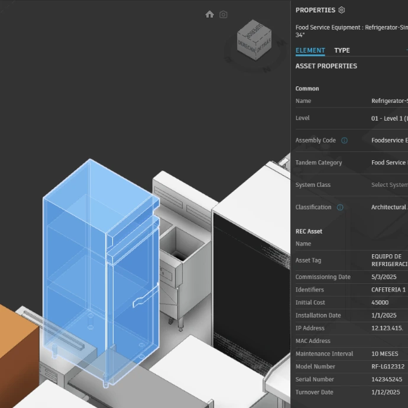
Task: Click the Home view icon
Action: coord(209,14)
